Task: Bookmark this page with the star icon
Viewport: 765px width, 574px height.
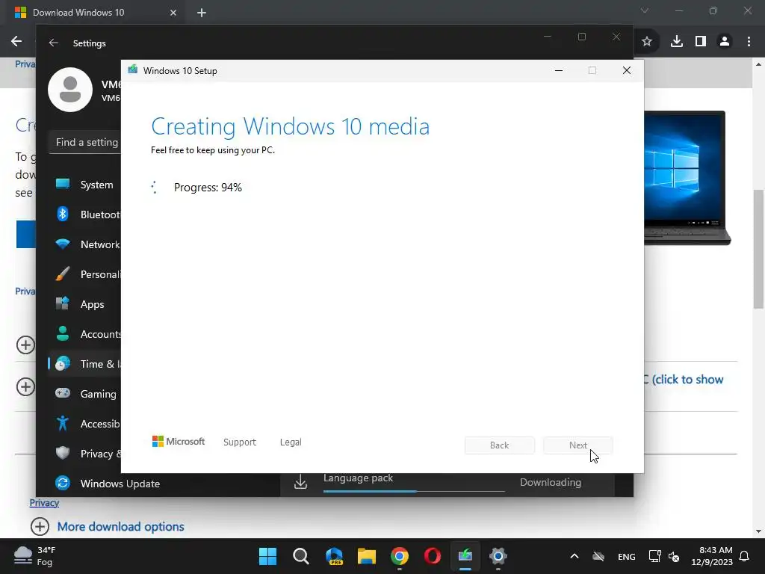Action: pos(647,42)
